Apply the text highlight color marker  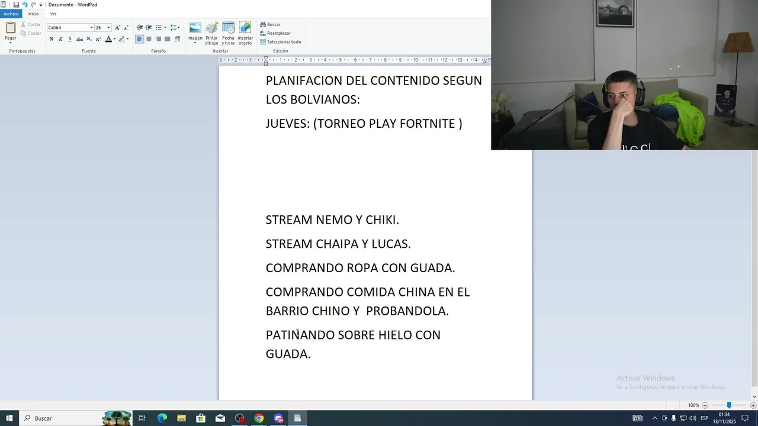pyautogui.click(x=121, y=39)
